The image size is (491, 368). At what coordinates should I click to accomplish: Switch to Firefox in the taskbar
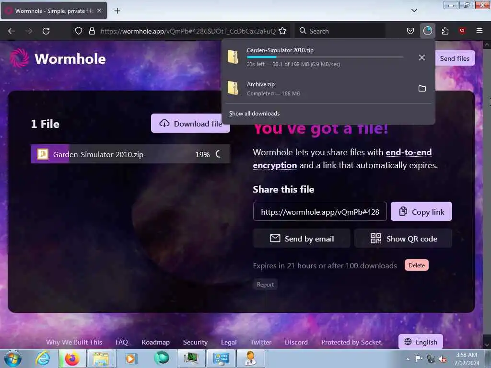[72, 358]
